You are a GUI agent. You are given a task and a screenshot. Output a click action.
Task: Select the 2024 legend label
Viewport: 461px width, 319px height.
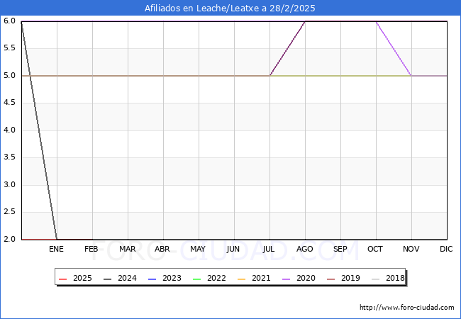point(127,278)
